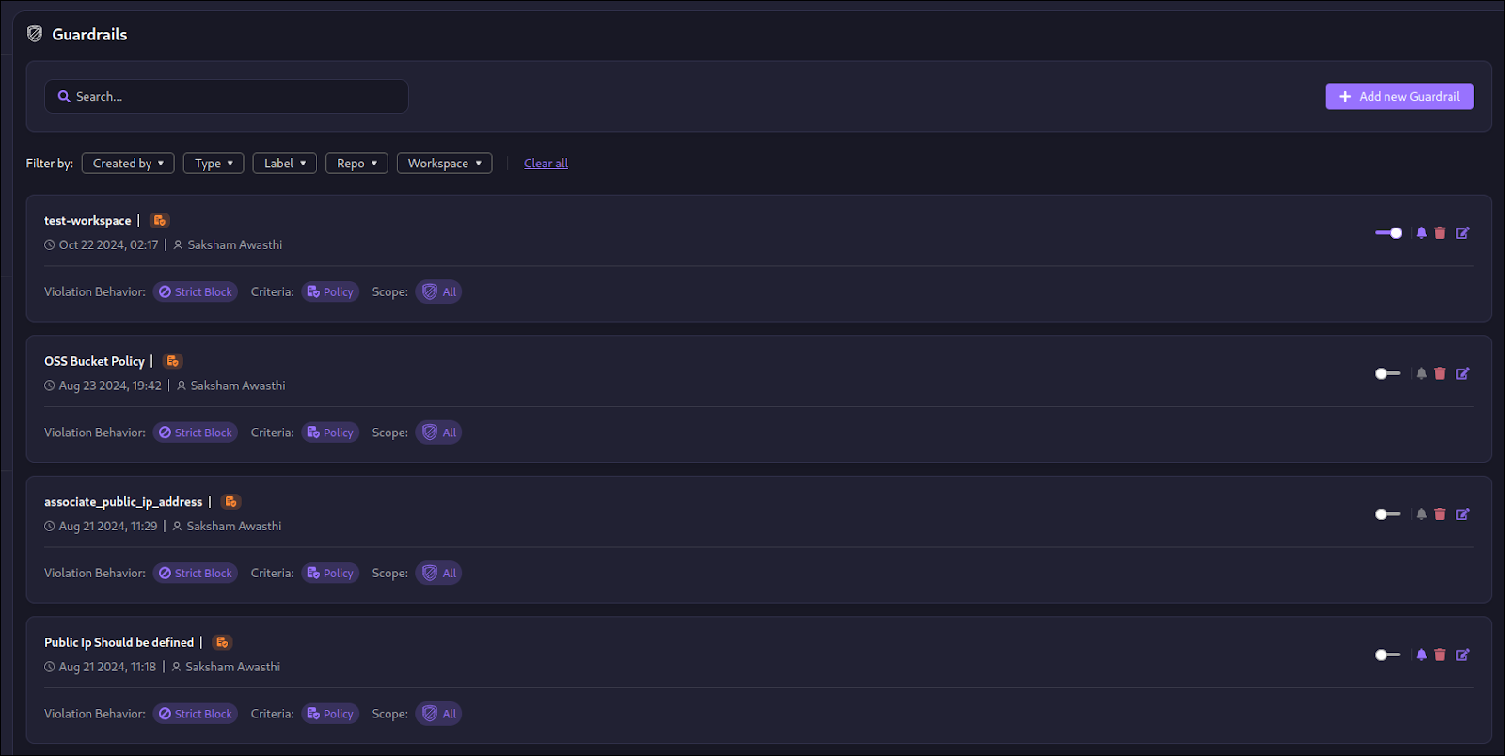Disable the test-workspace guardrail toggle

coord(1388,232)
